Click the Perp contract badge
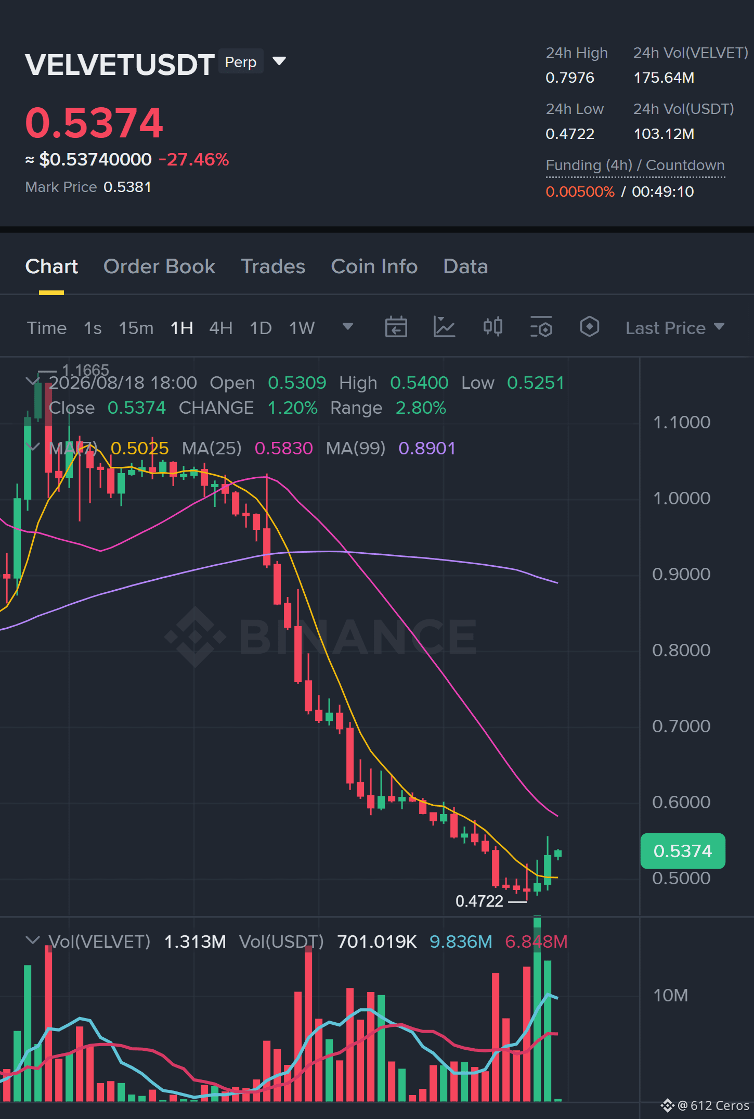Screen dimensions: 754x1119 (241, 62)
